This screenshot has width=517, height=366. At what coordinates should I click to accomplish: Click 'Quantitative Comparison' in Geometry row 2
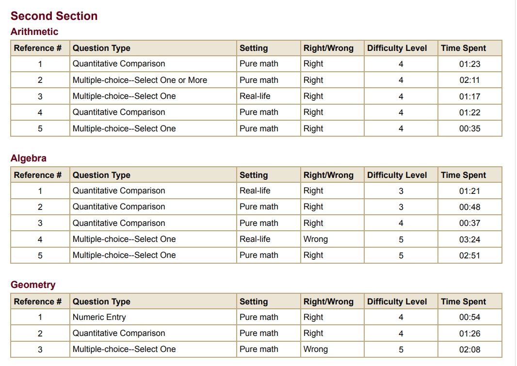click(119, 333)
